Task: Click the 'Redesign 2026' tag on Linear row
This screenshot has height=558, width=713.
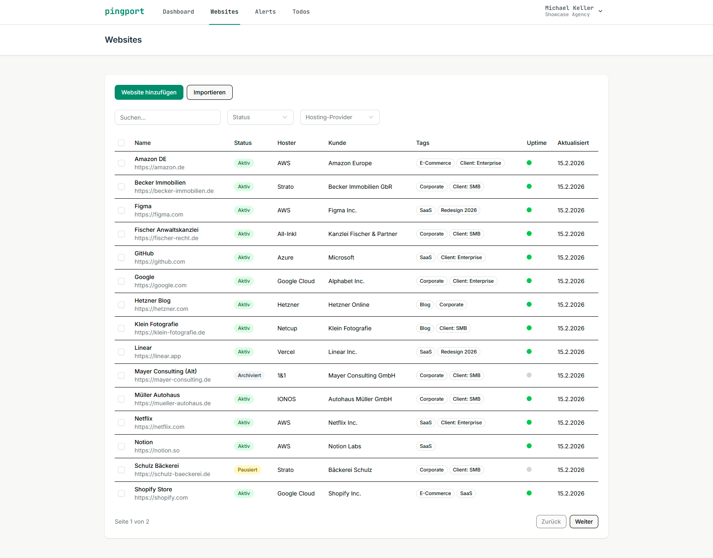Action: click(x=458, y=351)
